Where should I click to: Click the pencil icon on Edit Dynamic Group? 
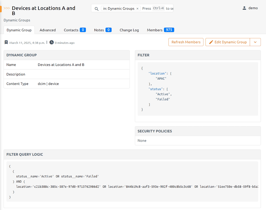point(211,42)
